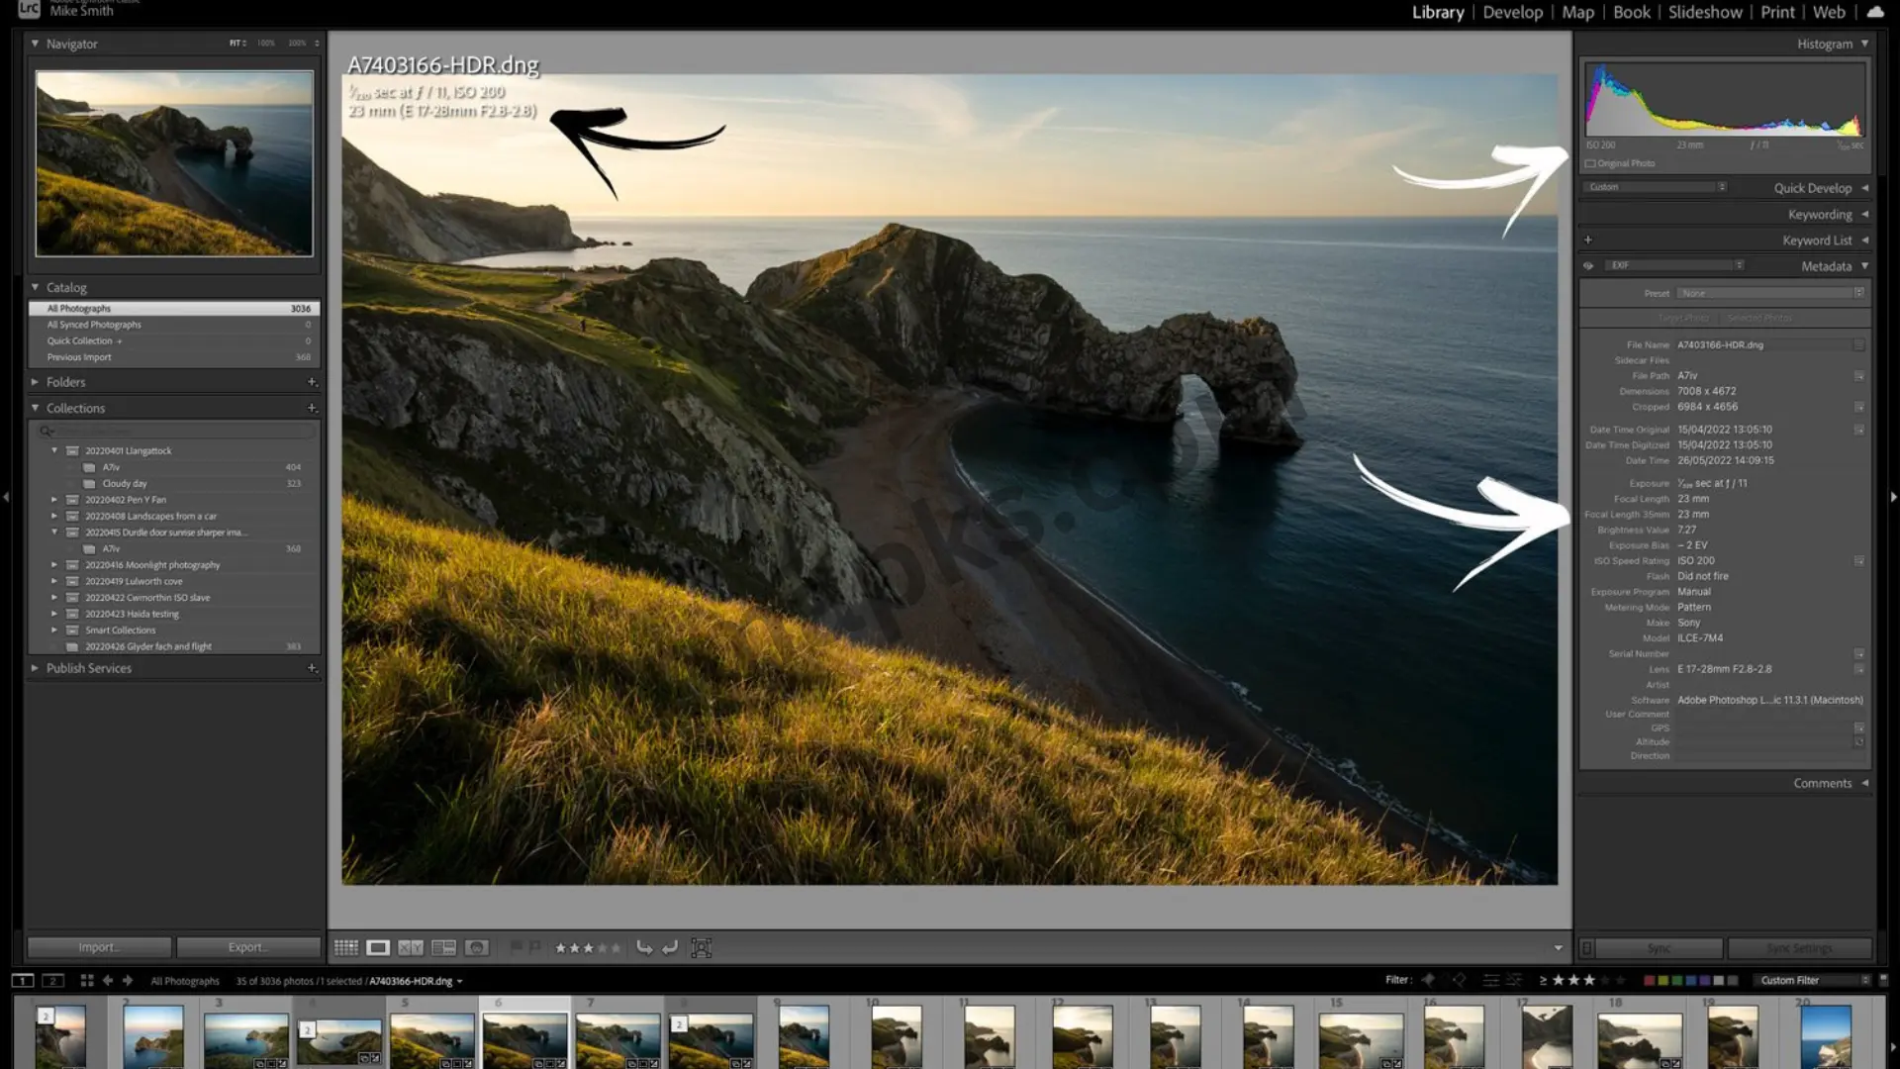Toggle the auto sync switch beside Sync
This screenshot has width=1900, height=1069.
[1586, 948]
